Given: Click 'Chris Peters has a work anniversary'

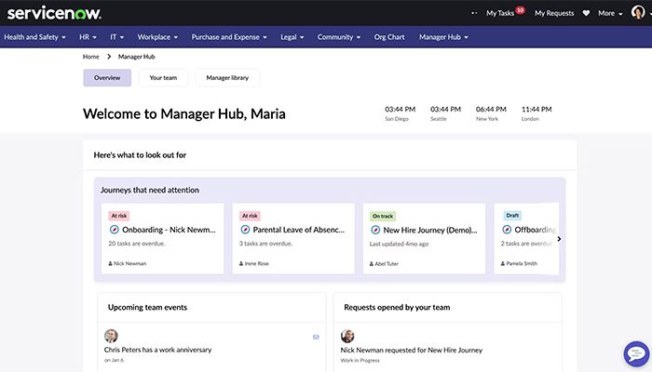Looking at the screenshot, I should (157, 350).
